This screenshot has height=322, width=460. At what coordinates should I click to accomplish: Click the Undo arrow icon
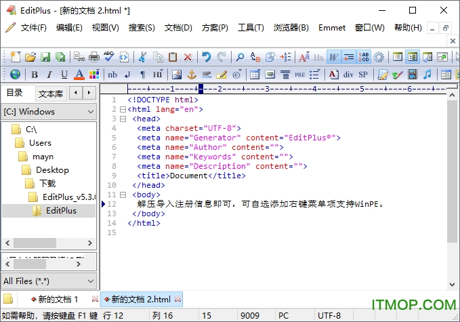click(x=206, y=57)
